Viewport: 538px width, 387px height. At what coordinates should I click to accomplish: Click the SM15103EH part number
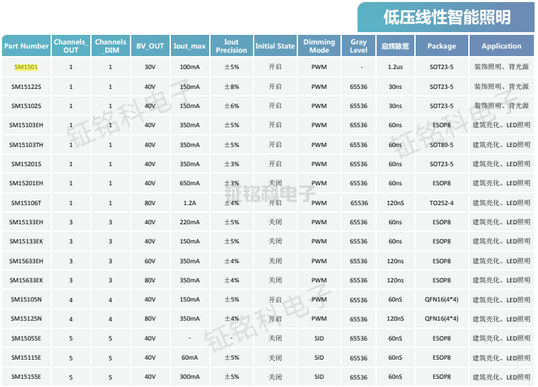point(26,125)
